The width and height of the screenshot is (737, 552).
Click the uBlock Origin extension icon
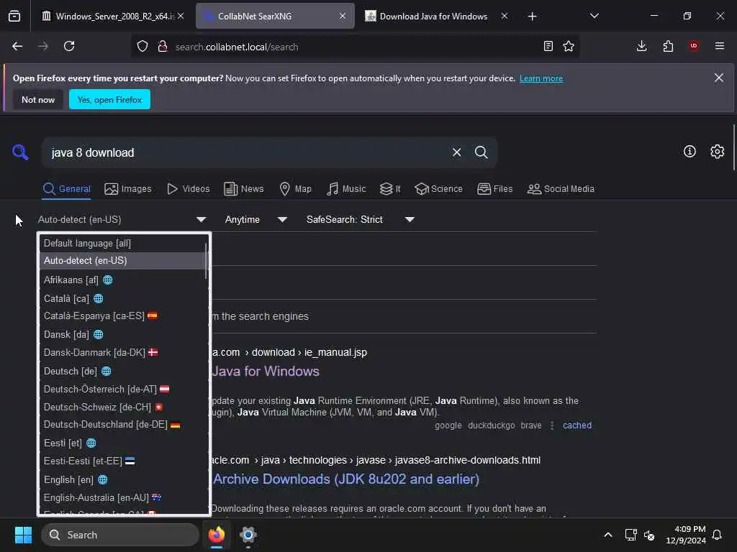[x=694, y=46]
